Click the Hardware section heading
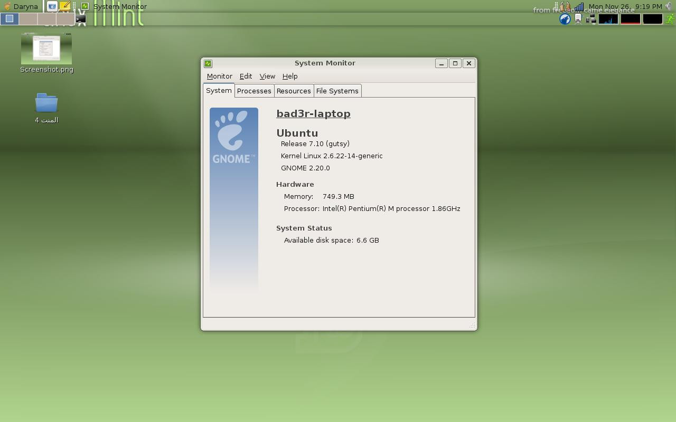The image size is (676, 422). tap(295, 184)
